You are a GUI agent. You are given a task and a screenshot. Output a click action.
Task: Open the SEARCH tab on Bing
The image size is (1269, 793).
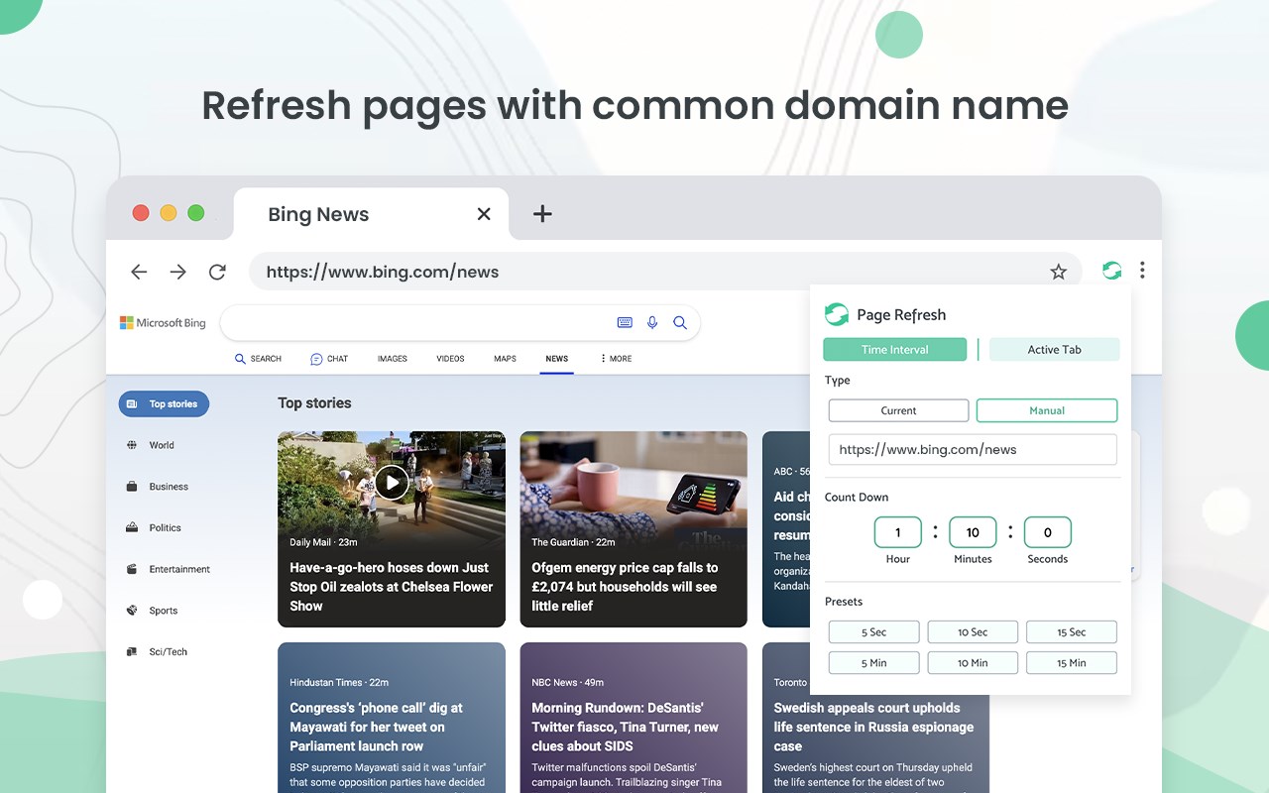pyautogui.click(x=258, y=359)
